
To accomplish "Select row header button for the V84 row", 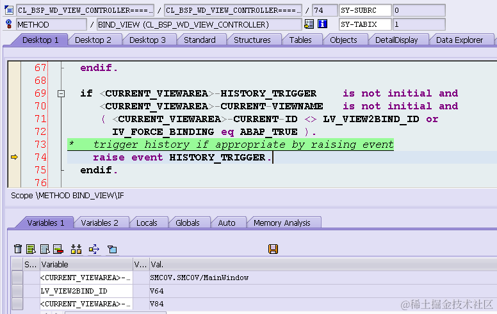I will pyautogui.click(x=17, y=304).
